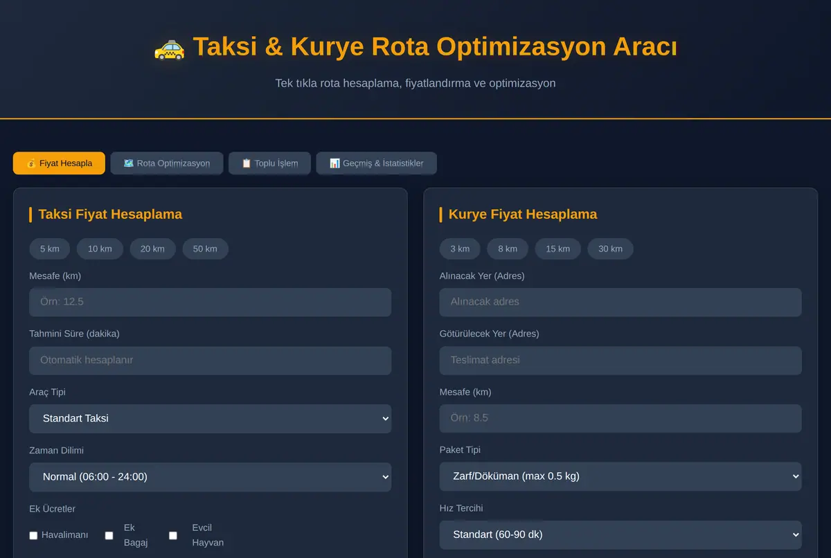Click the Ek Ücretler label
Screen dimensions: 831x558
pos(53,509)
